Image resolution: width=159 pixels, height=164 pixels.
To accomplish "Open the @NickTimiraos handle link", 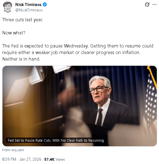I will click(x=29, y=10).
